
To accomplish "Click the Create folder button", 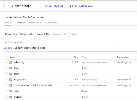I will point(43,34).
